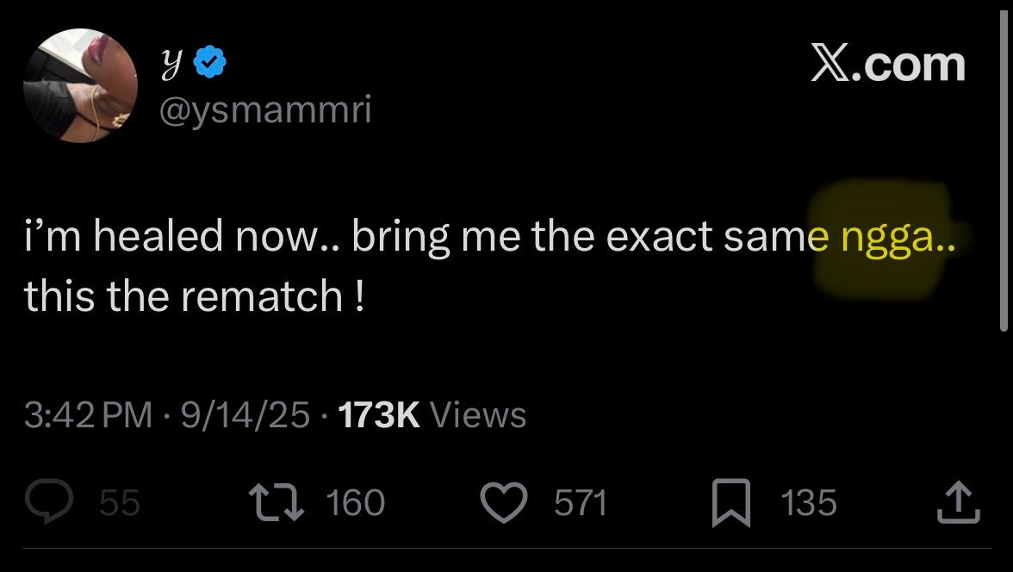Click the 160 reposts count

pos(355,503)
